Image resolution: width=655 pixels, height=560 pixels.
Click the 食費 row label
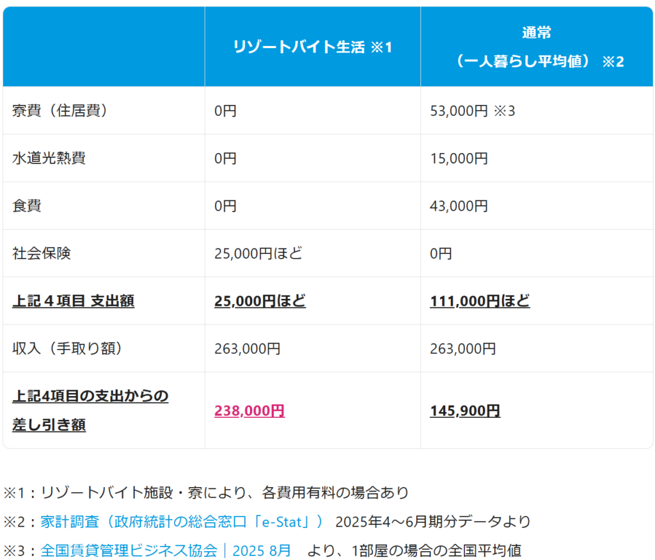[27, 205]
